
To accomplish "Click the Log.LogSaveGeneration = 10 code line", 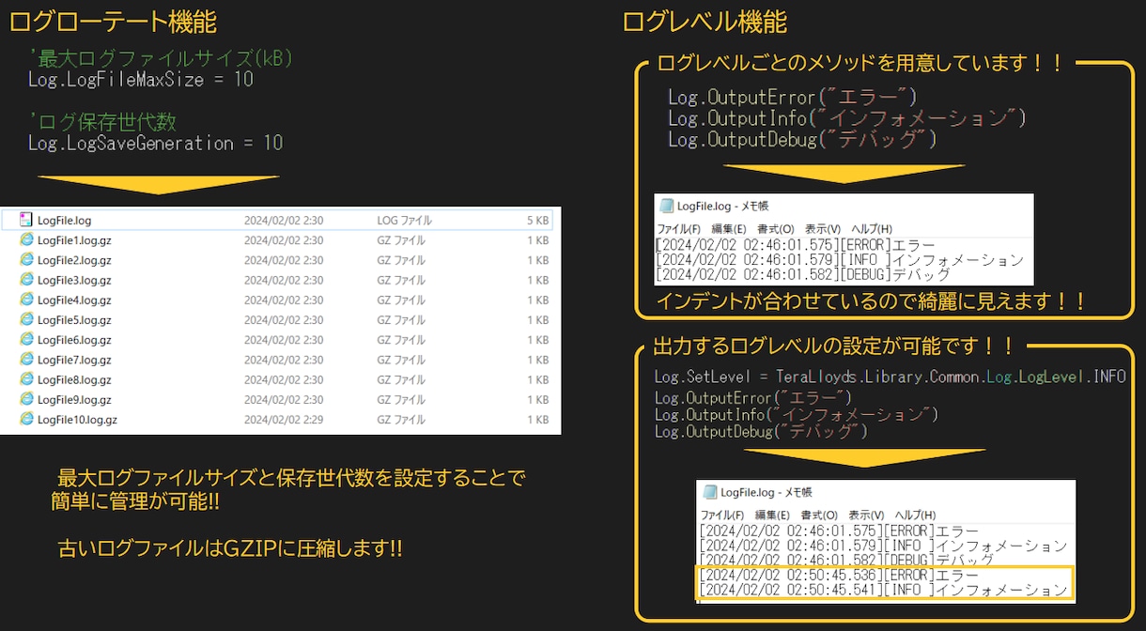I will click(x=156, y=143).
